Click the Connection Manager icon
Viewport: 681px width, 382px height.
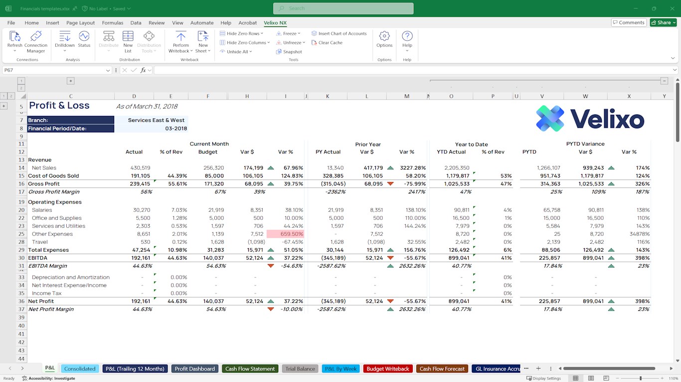[x=35, y=37]
